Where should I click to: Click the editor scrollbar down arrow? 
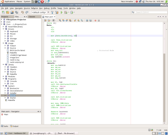tap(164, 123)
